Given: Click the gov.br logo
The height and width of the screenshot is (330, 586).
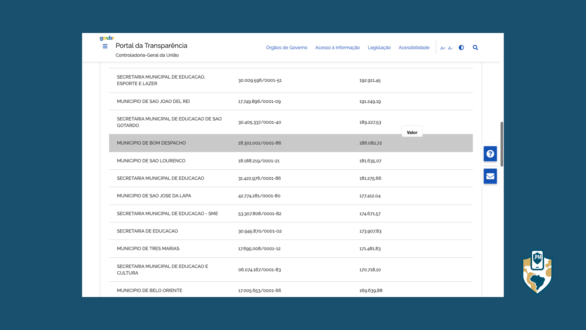Looking at the screenshot, I should 107,38.
